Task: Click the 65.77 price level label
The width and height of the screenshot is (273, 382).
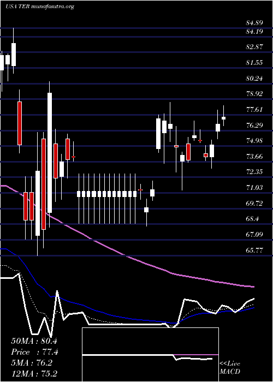Action: pos(254,250)
